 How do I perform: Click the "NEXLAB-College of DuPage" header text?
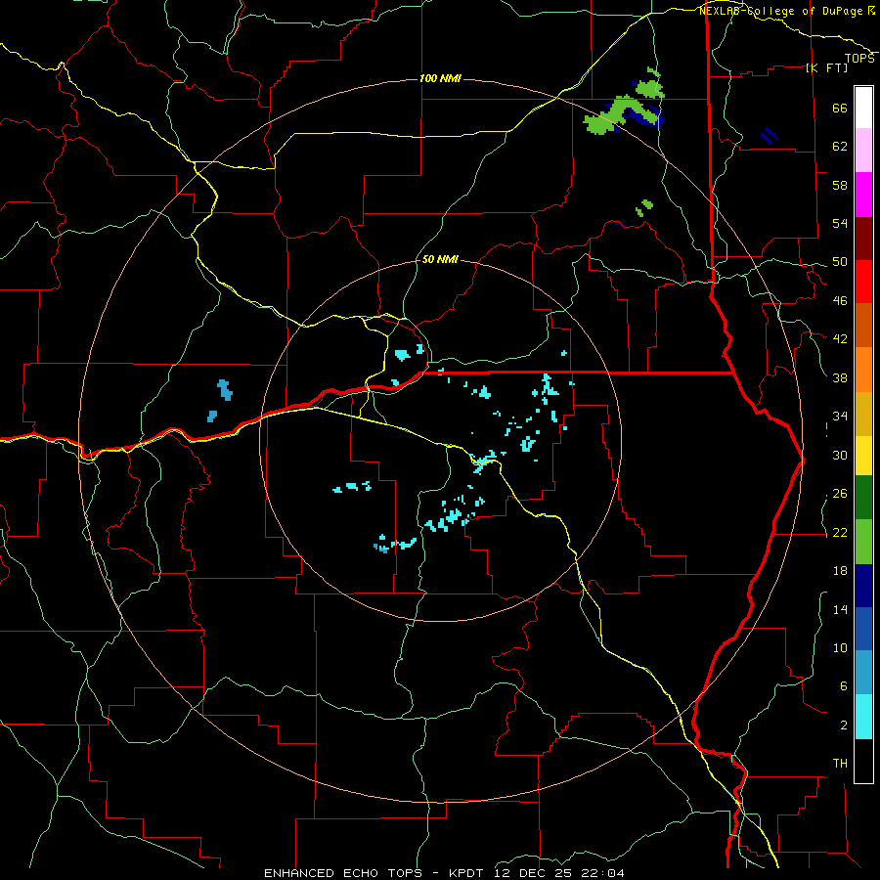click(782, 11)
